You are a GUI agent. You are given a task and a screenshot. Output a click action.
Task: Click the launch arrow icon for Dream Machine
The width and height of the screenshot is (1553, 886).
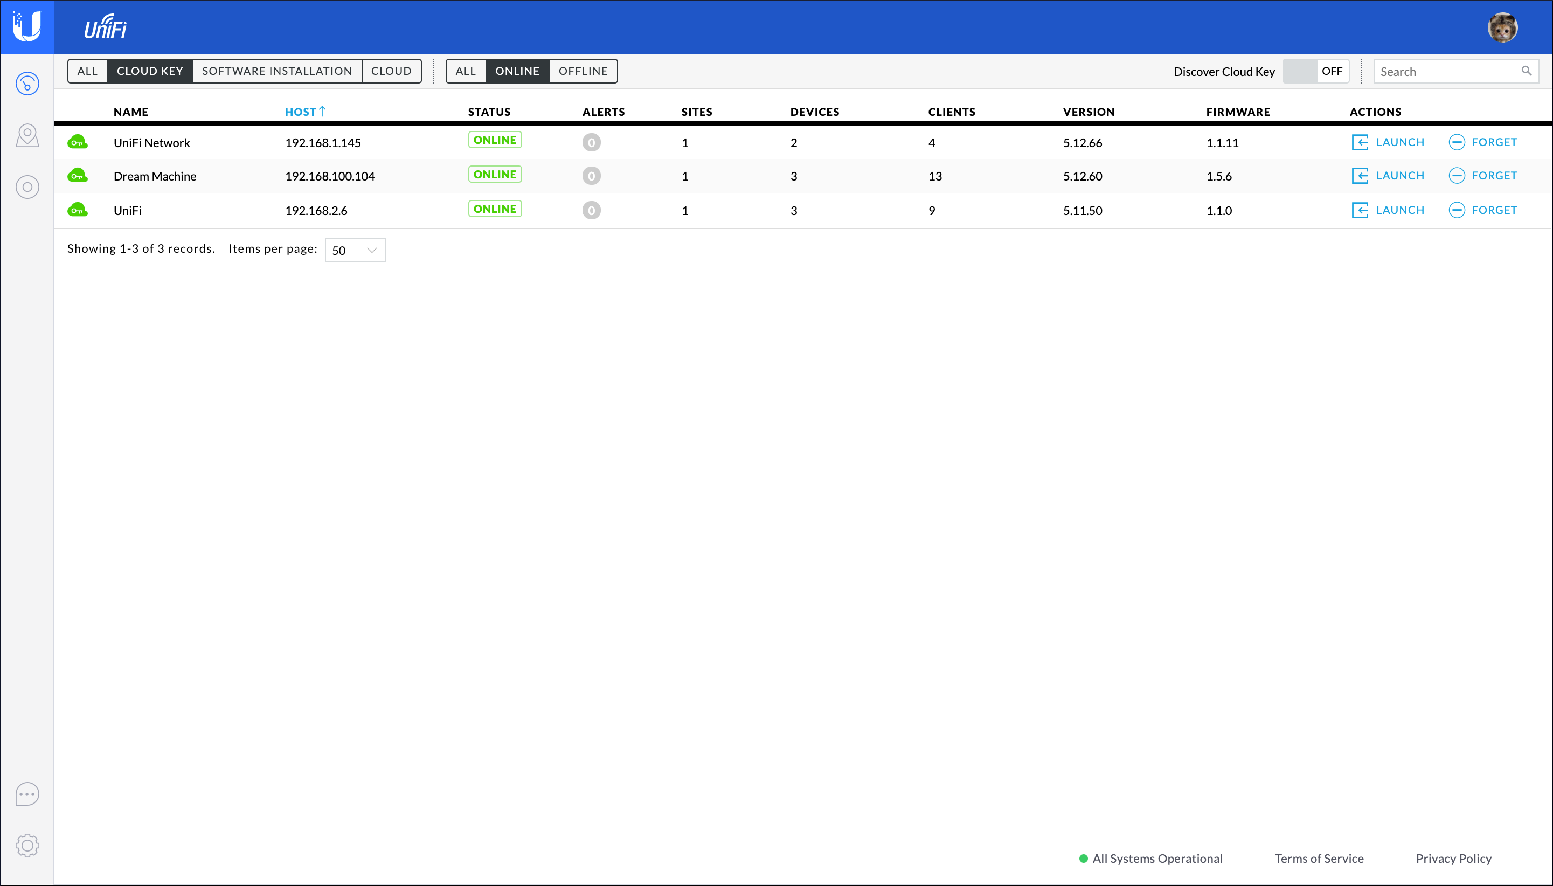coord(1360,176)
